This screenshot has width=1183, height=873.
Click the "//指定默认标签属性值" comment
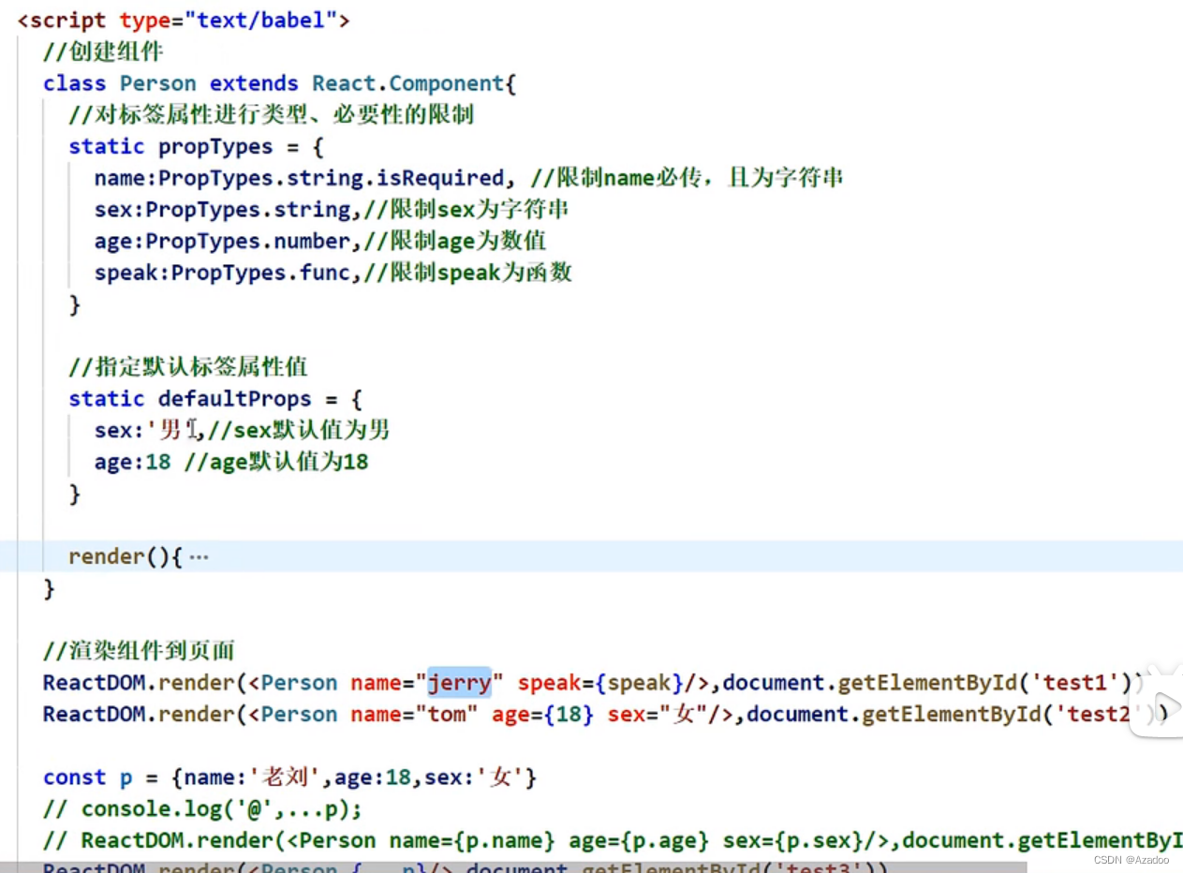point(188,366)
